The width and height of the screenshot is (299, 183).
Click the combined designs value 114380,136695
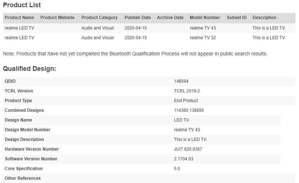[x=189, y=110]
